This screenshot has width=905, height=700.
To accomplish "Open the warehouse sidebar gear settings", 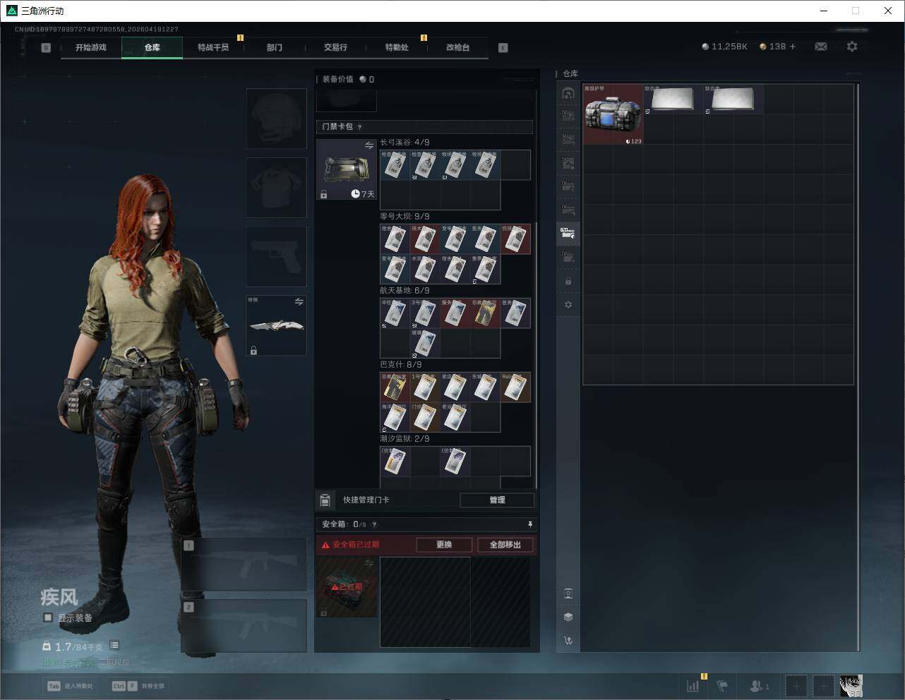I will tap(568, 305).
